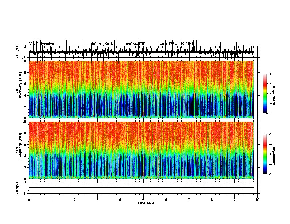Click the "ch.1(V)" waveform axis label
Screen dimensions: 290x224
click(17, 52)
